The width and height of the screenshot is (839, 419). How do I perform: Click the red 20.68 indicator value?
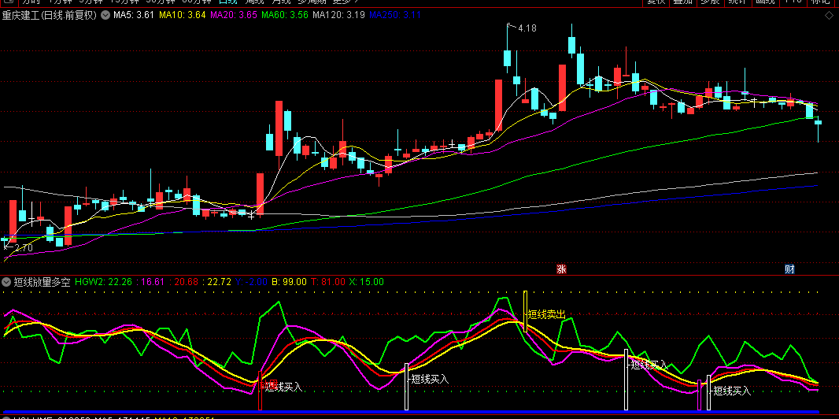point(183,281)
